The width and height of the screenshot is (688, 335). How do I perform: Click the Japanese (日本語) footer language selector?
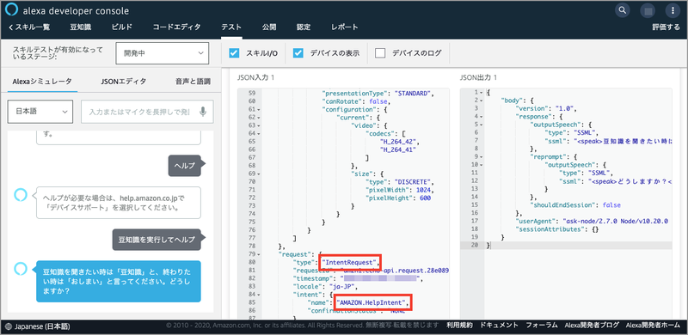pyautogui.click(x=38, y=326)
